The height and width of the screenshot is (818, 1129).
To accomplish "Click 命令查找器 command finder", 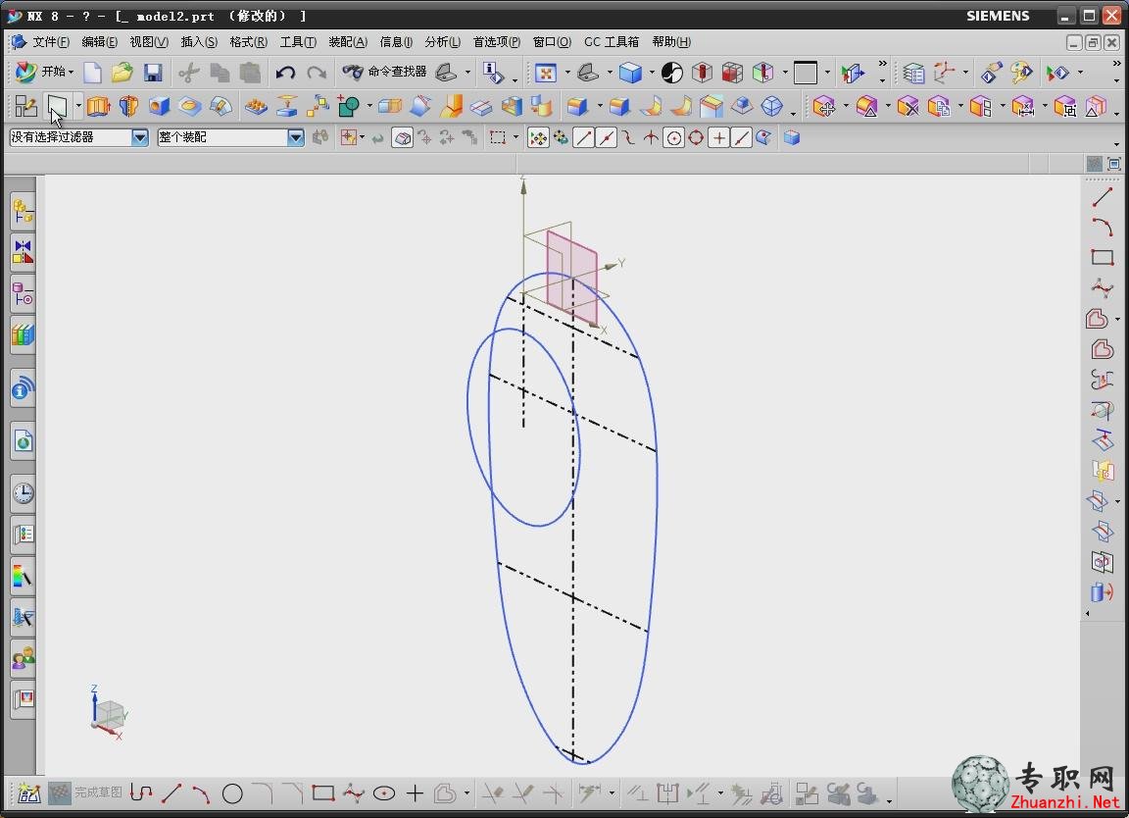I will 385,72.
